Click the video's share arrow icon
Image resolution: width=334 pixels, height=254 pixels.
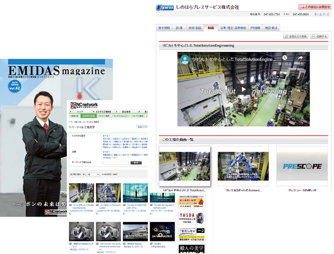tap(300, 58)
